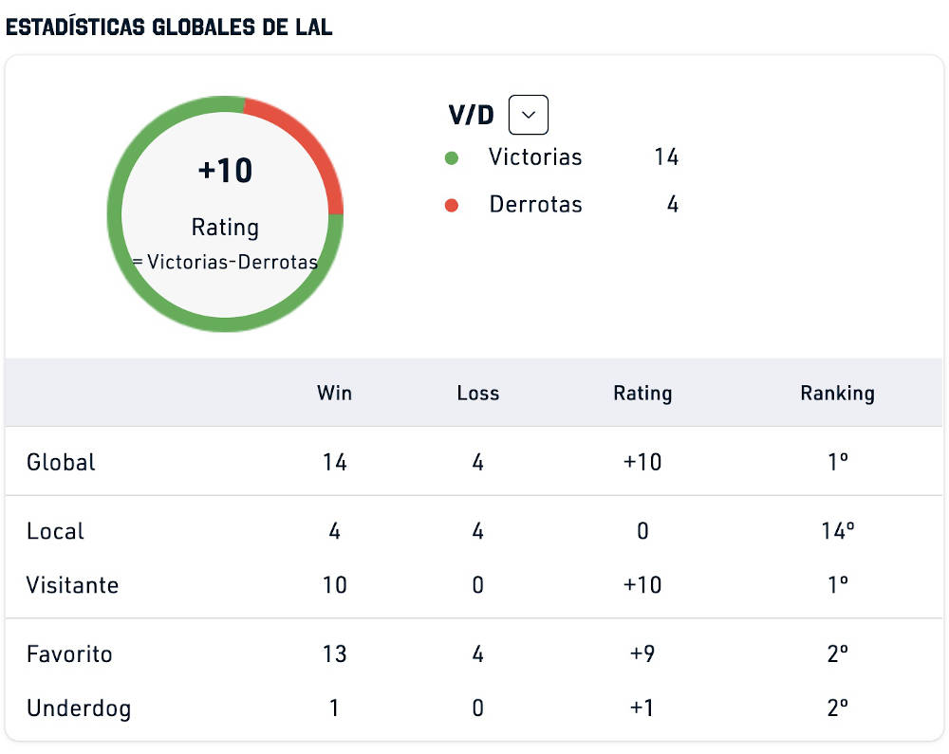Image resolution: width=949 pixels, height=754 pixels.
Task: Select the Visitante row label
Action: click(73, 585)
